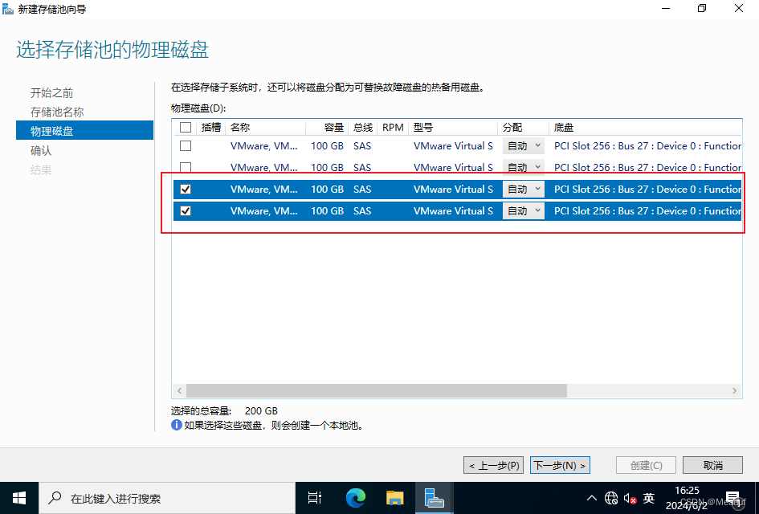759x514 pixels.
Task: Sort by 插槽 column header
Action: (x=211, y=127)
